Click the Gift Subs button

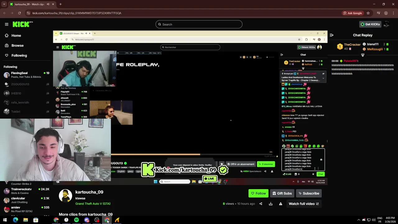point(282,193)
